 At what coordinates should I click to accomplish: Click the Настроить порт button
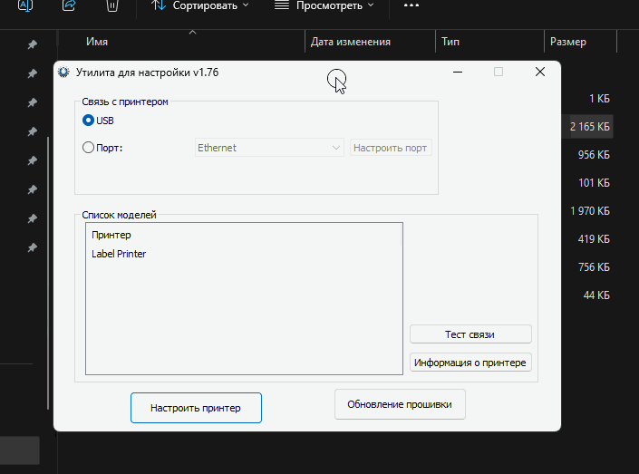[x=391, y=148]
